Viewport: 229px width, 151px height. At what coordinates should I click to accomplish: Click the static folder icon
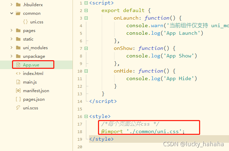click(x=18, y=39)
